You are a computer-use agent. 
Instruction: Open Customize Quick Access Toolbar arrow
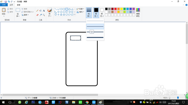[x=14, y=2]
